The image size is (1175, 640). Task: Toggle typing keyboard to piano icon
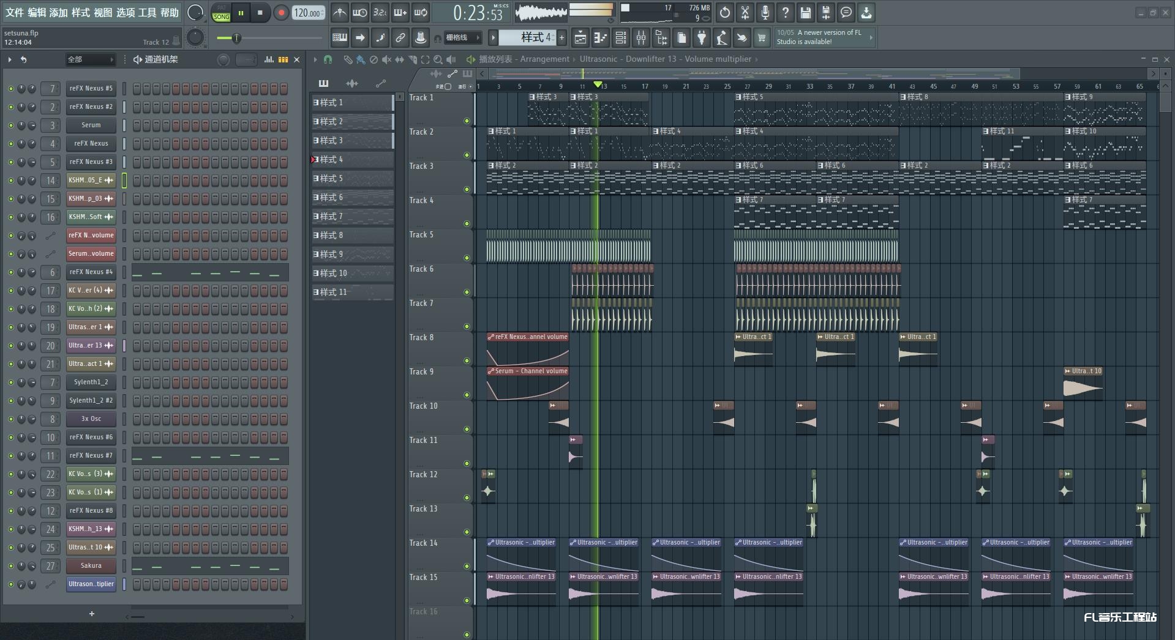coord(340,38)
